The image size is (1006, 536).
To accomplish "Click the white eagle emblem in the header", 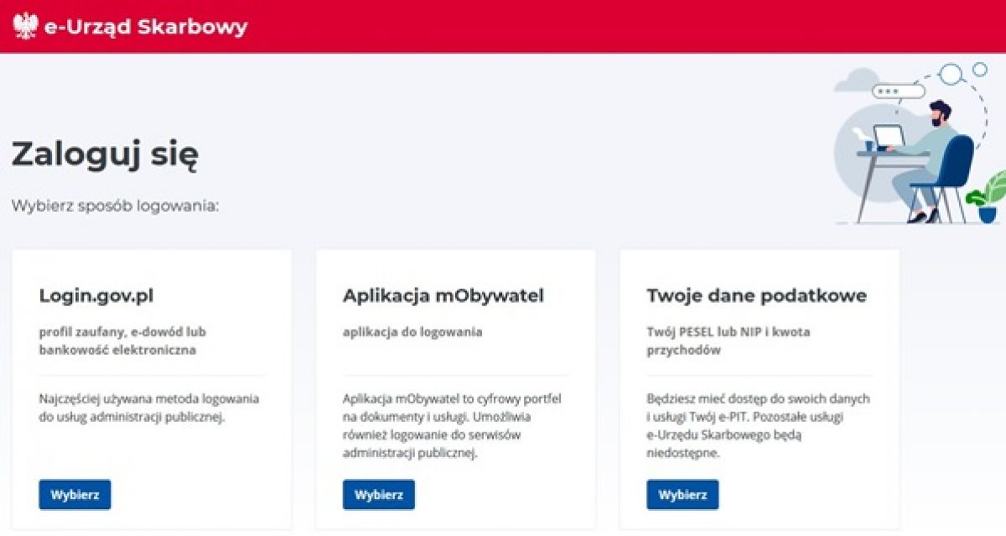I will (26, 27).
